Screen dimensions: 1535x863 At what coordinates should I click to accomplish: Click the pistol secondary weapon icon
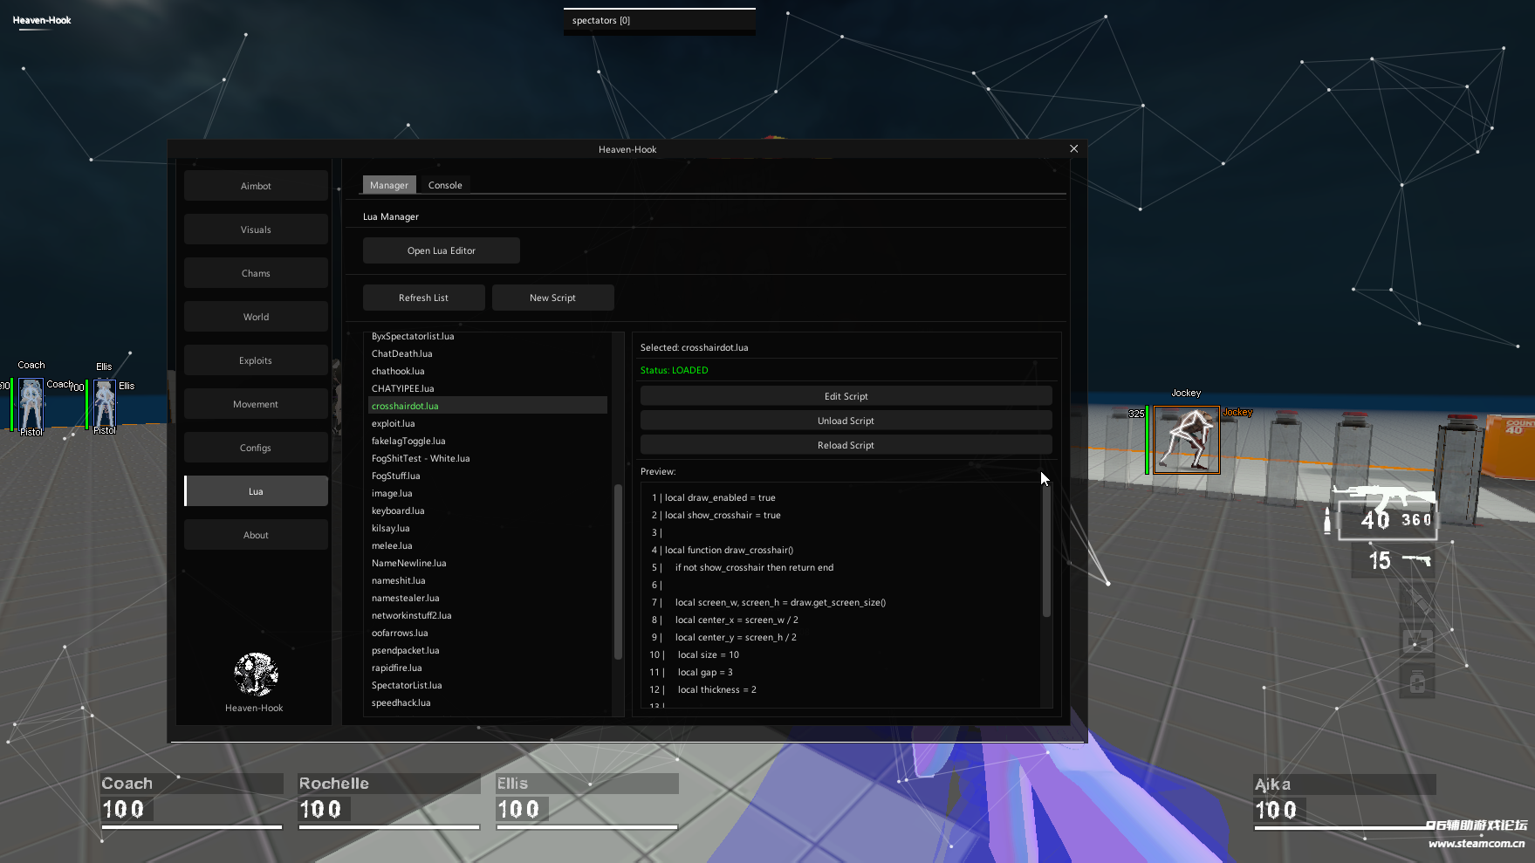pos(1415,559)
